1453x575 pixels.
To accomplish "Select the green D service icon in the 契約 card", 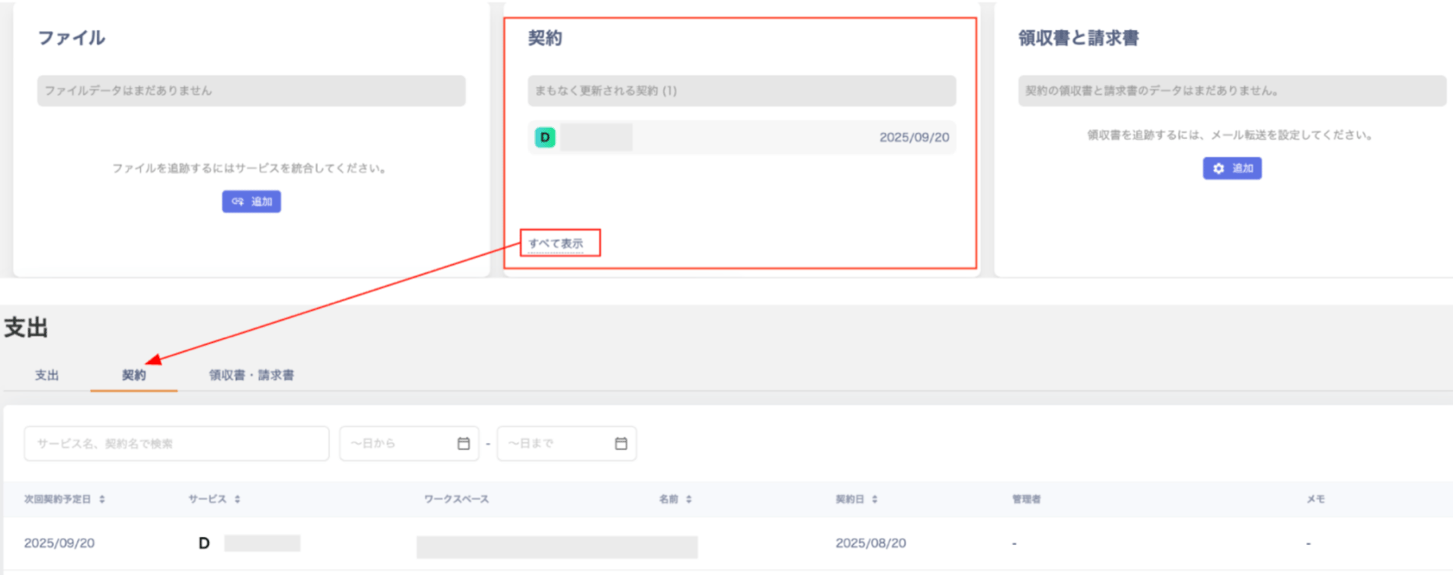I will coord(545,137).
